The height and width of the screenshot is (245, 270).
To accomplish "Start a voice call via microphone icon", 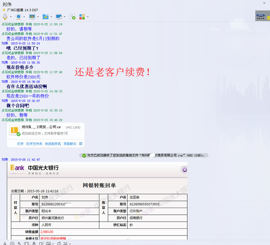I will coord(5,17).
